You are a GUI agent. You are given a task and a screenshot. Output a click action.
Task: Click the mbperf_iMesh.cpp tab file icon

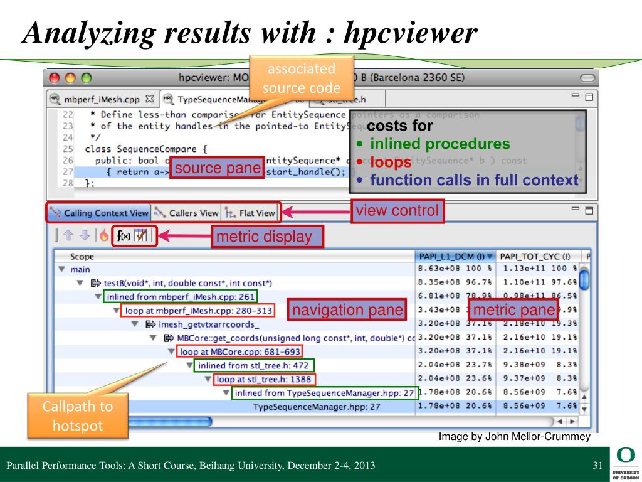tap(55, 99)
